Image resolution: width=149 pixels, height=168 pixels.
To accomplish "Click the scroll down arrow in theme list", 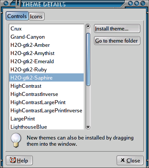I will pyautogui.click(x=88, y=127).
